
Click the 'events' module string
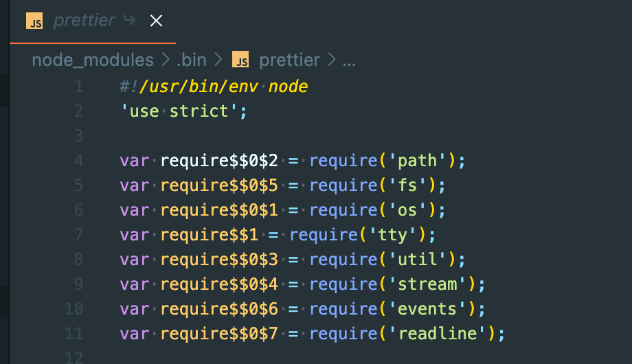[427, 309]
